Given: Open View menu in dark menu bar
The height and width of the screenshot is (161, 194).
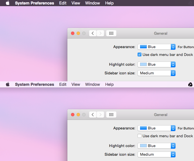Looking at the screenshot, I should (x=76, y=3).
